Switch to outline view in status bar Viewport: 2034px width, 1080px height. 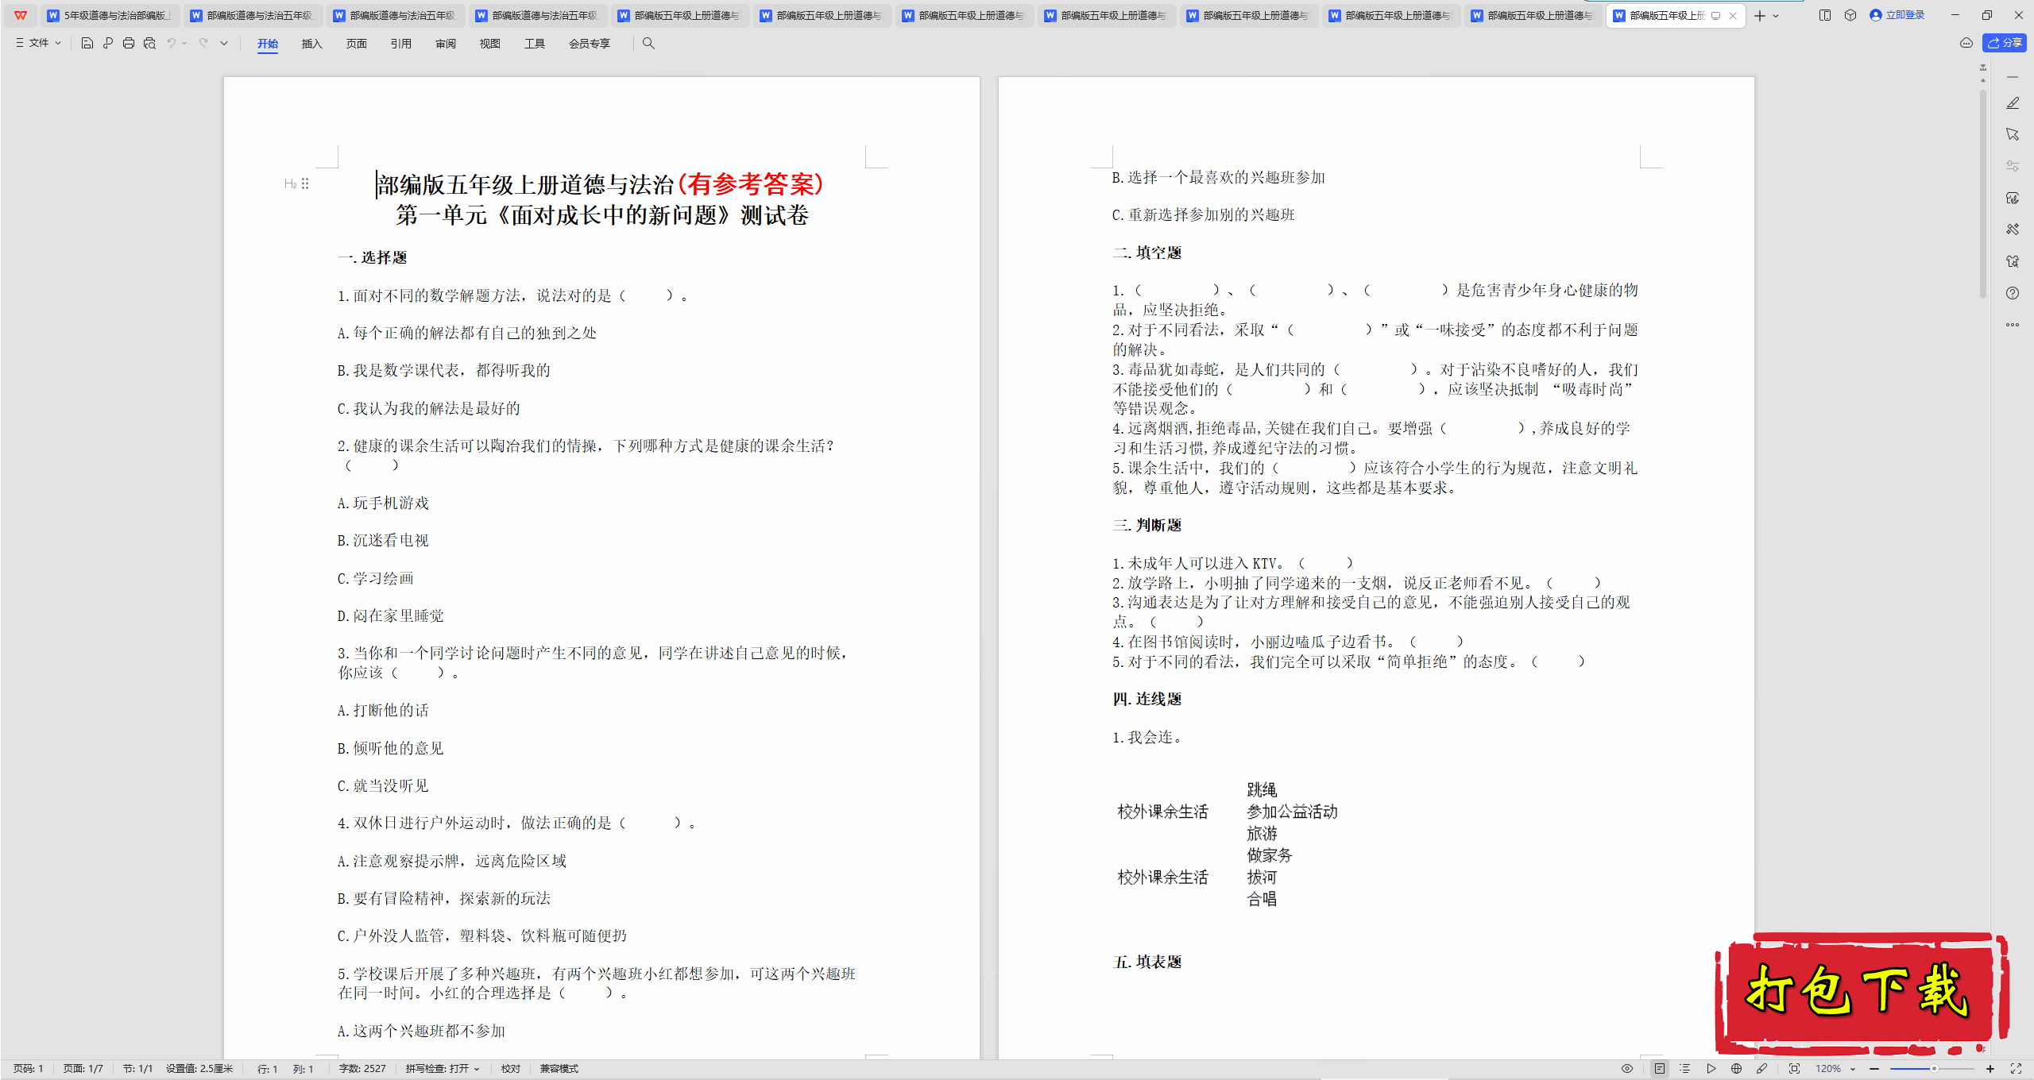(x=1685, y=1069)
